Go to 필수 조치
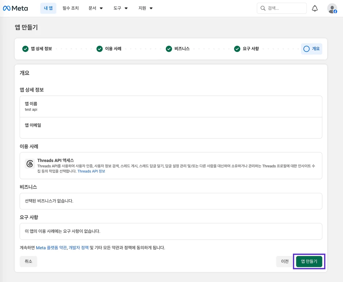The image size is (343, 282). (x=71, y=8)
